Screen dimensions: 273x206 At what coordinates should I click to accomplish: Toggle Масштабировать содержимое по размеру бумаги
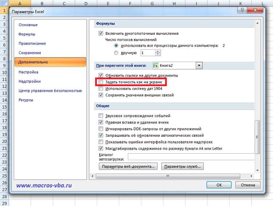pyautogui.click(x=100, y=148)
